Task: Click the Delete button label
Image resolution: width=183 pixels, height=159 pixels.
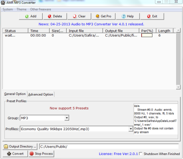Action: pos(57,16)
